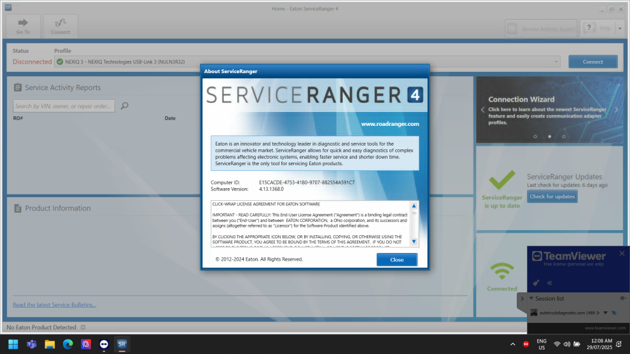The image size is (630, 354).
Task: Open the Connection Wizard banner
Action: click(x=549, y=109)
